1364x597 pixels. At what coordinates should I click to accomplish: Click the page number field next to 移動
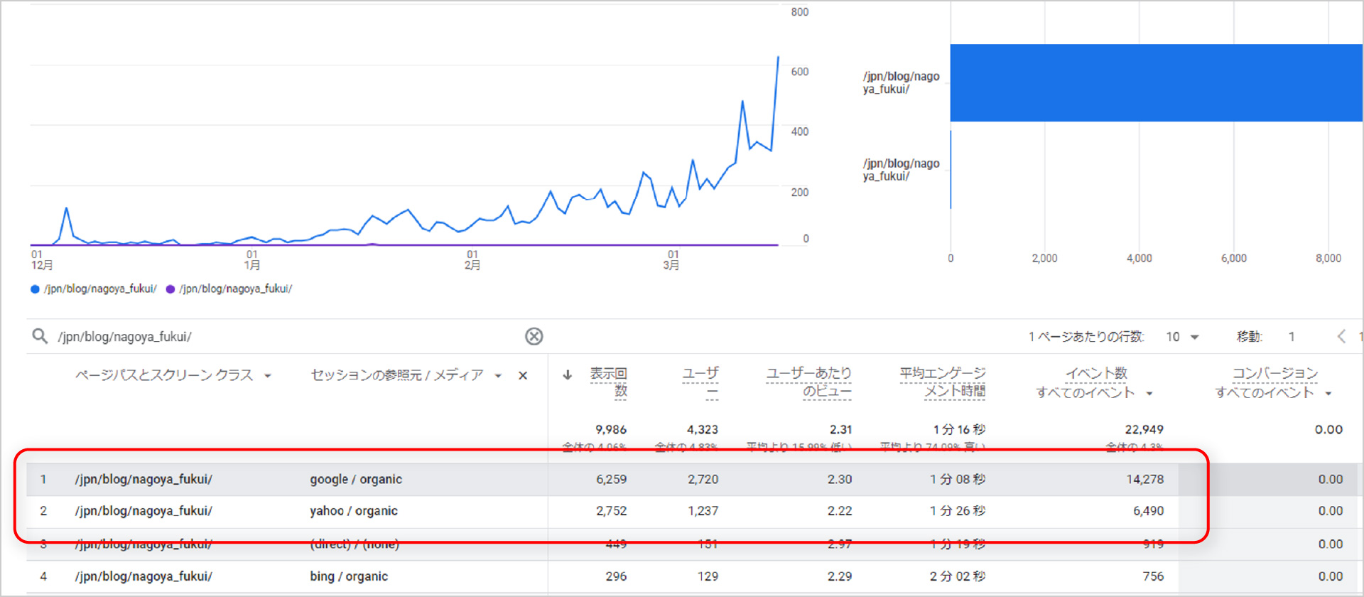(1292, 337)
